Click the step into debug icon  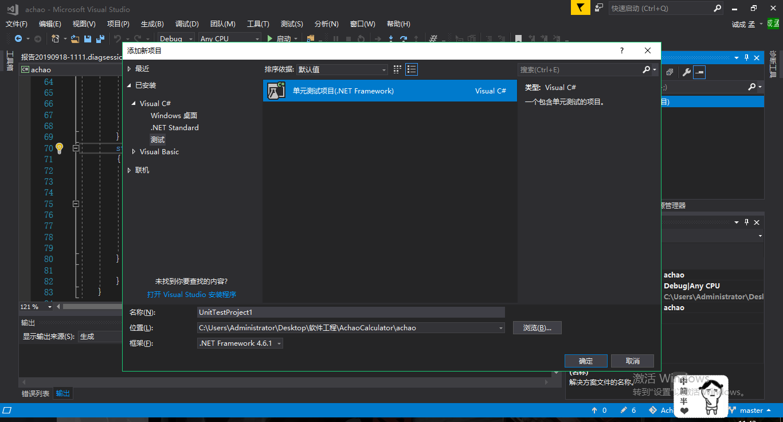[391, 38]
